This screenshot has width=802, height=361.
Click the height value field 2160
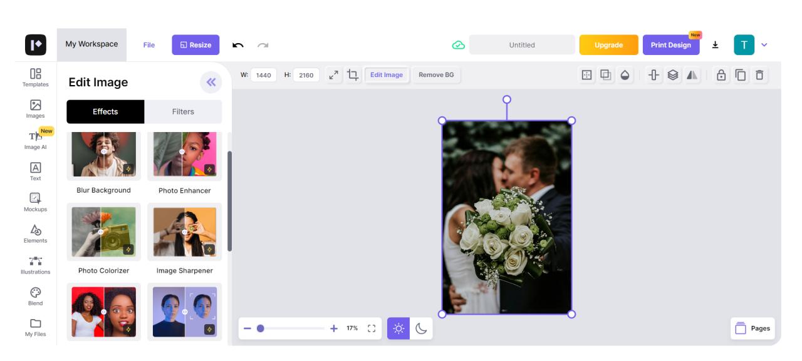click(x=306, y=75)
